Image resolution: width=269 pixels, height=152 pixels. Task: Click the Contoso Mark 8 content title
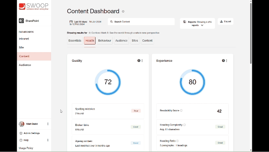pos(125,33)
